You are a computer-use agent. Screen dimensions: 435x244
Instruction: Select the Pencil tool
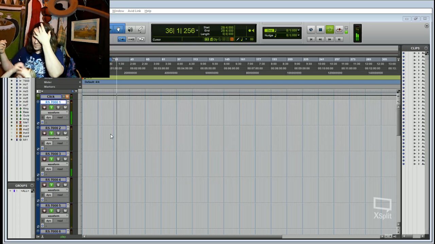point(140,29)
